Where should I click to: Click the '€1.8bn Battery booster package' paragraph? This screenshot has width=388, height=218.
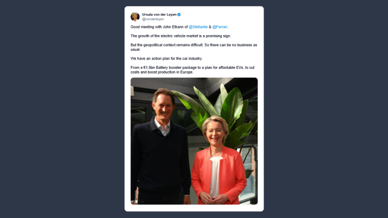192,70
